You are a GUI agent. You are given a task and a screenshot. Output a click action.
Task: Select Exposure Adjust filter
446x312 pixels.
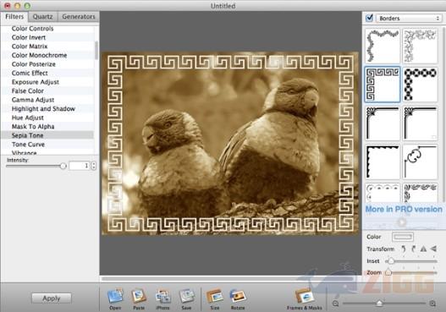pos(47,82)
